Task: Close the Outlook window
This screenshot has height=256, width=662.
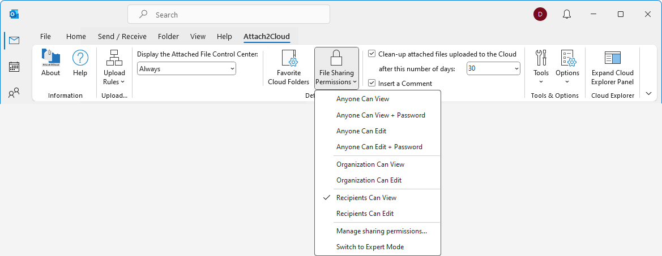Action: (648, 14)
